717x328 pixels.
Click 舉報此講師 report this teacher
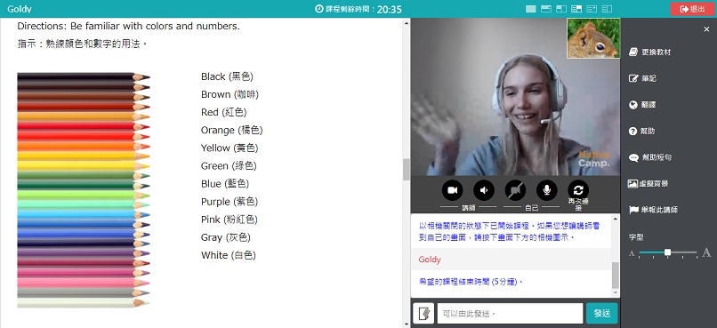[x=654, y=210]
